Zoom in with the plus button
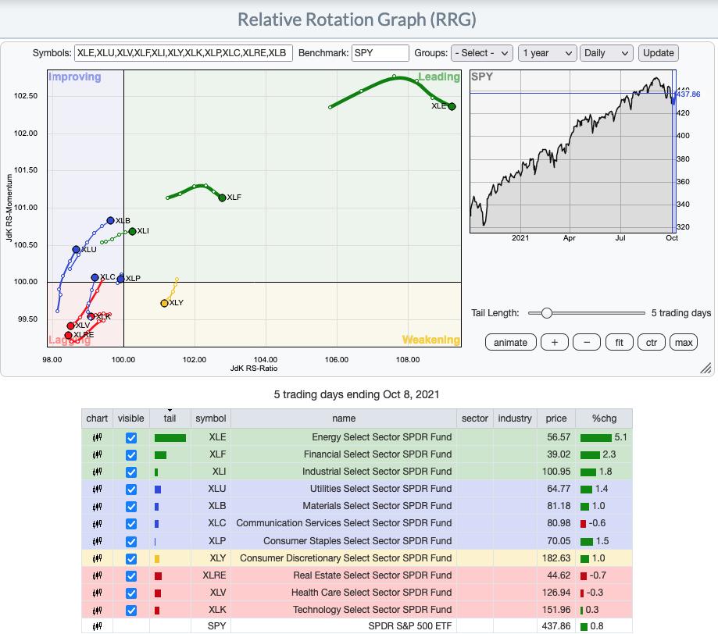Image resolution: width=718 pixels, height=634 pixels. click(x=555, y=343)
